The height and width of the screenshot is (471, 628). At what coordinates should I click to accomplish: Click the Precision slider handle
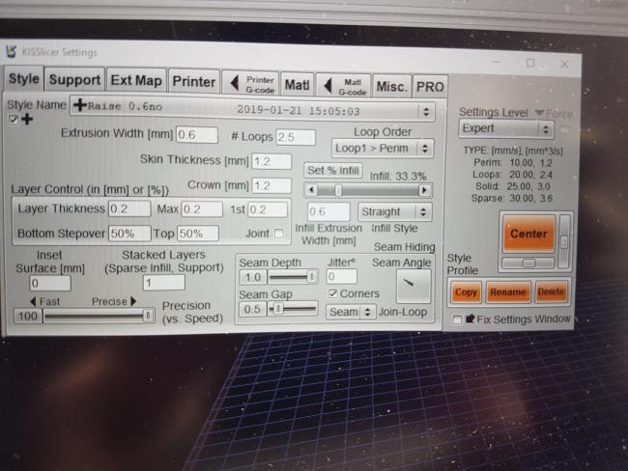[x=148, y=316]
